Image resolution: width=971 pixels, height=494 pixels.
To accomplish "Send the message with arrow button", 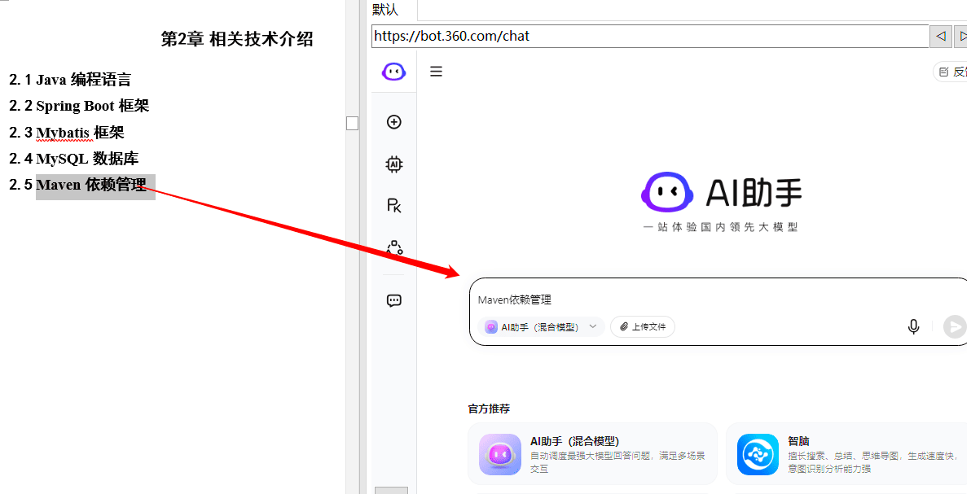I will (954, 327).
